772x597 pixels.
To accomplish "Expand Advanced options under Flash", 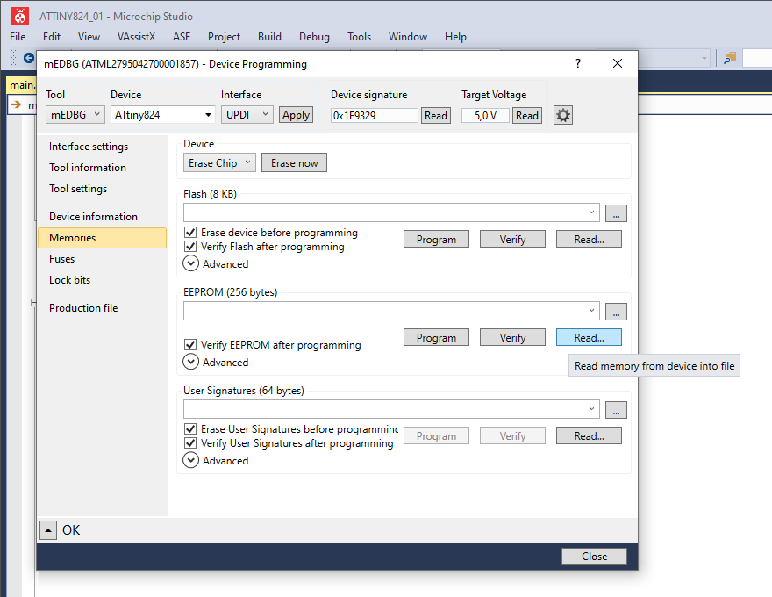I will click(x=190, y=263).
